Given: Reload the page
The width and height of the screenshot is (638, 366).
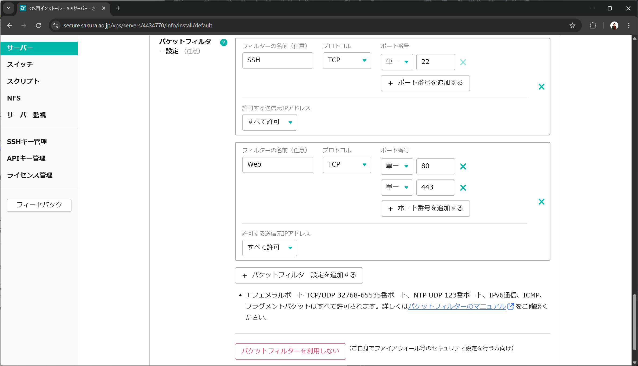Looking at the screenshot, I should [38, 26].
